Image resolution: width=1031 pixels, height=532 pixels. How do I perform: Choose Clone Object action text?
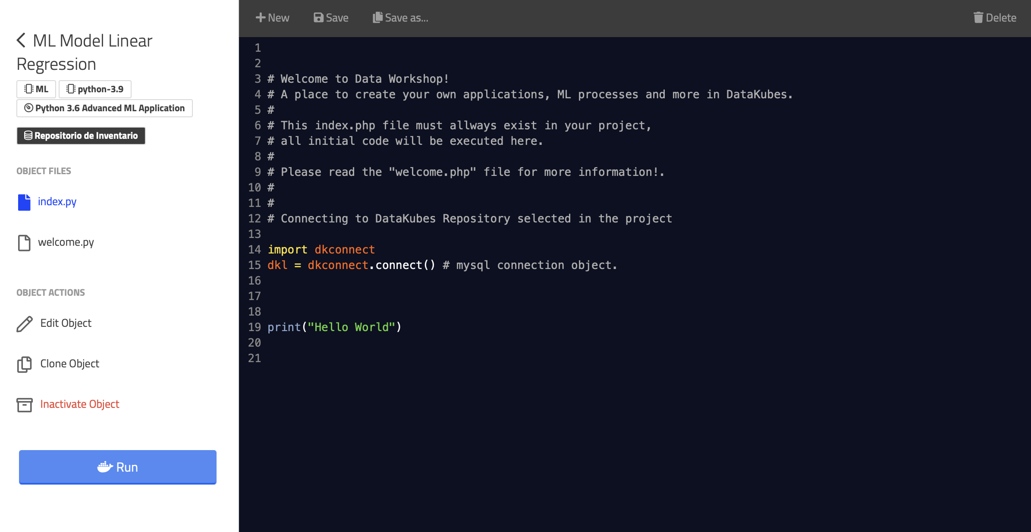pyautogui.click(x=69, y=363)
